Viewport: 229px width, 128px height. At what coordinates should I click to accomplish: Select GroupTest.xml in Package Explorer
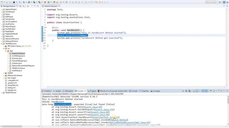[13, 85]
